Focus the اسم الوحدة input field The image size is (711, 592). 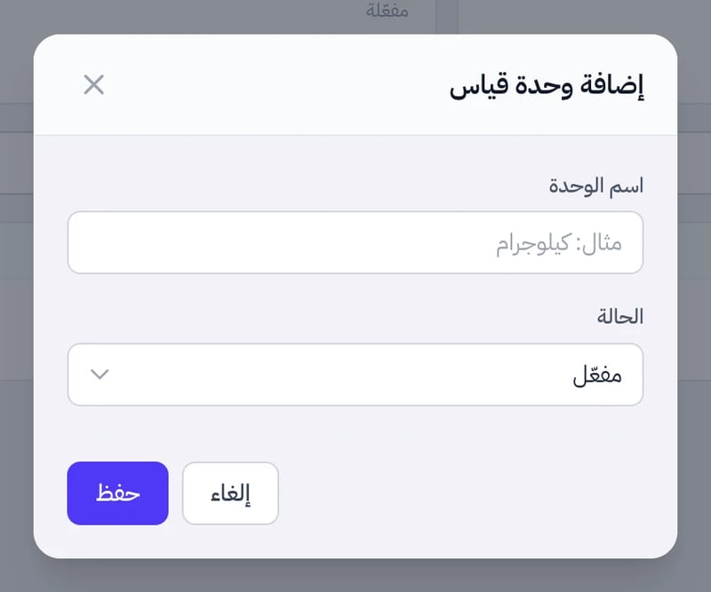click(355, 242)
